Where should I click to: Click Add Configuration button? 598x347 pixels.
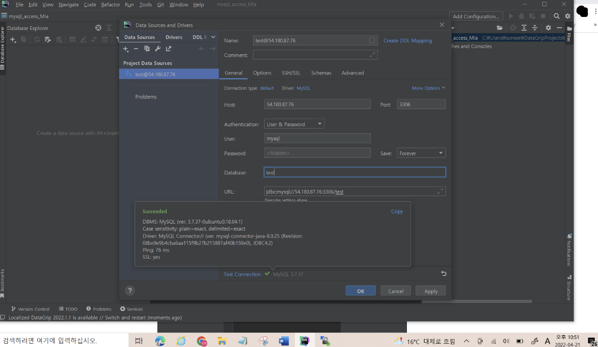476,16
